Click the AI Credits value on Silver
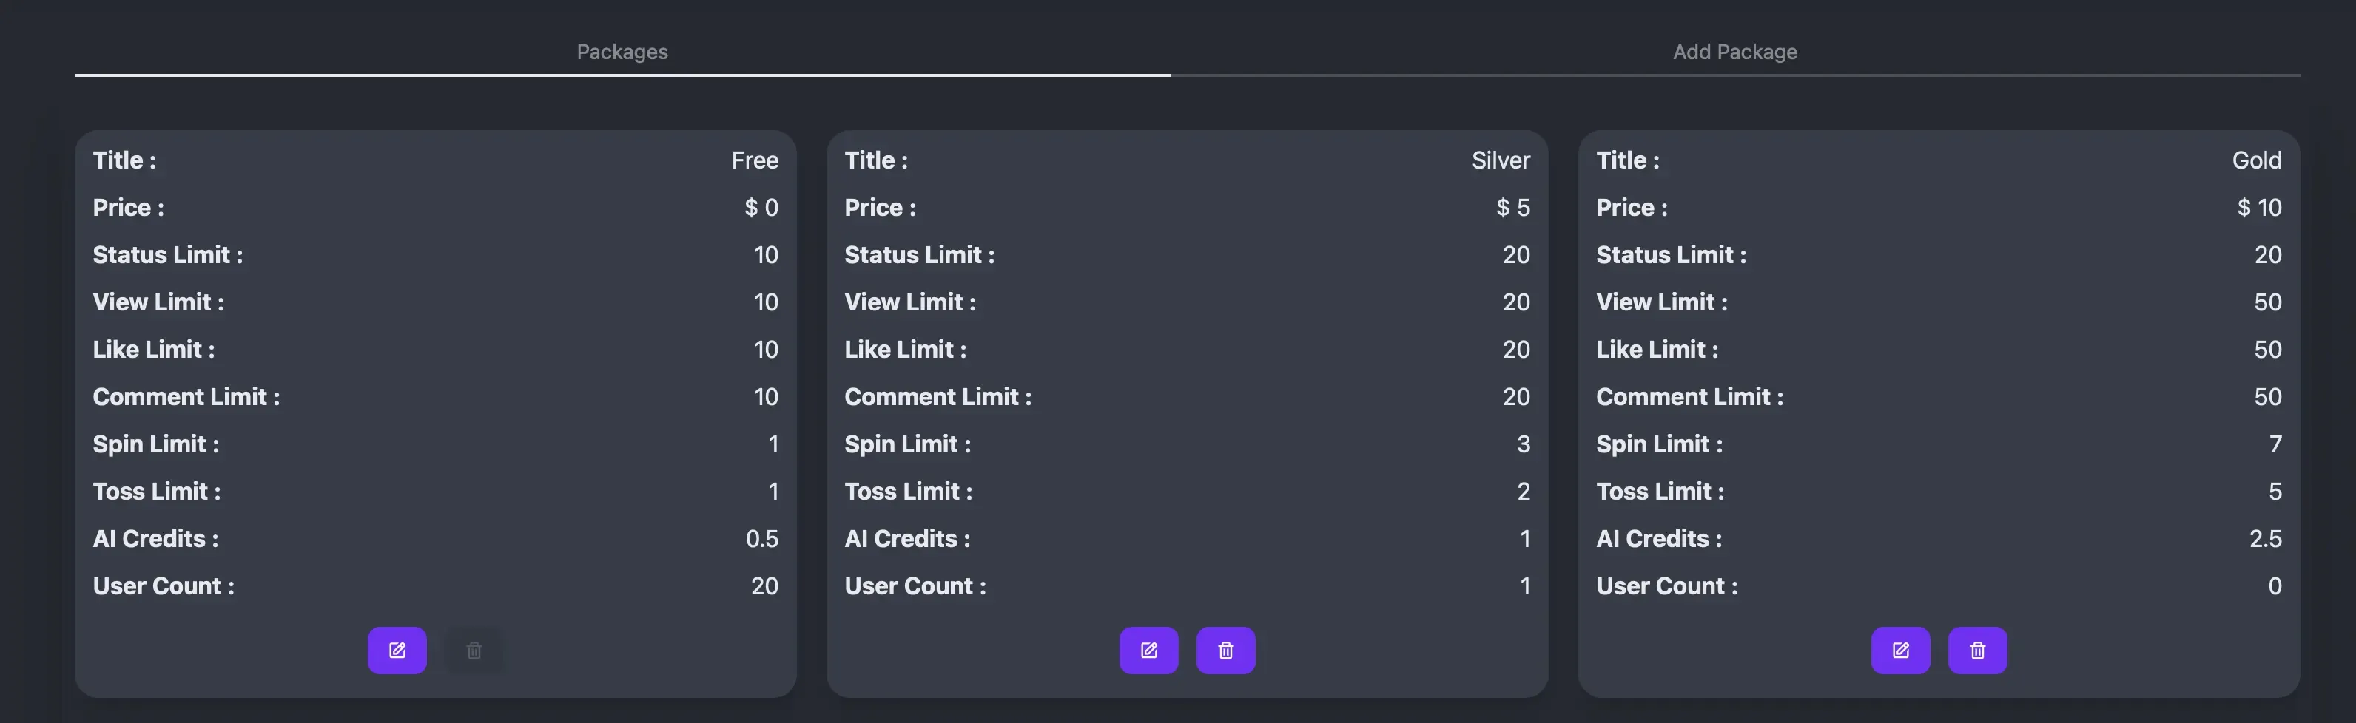 [1524, 538]
